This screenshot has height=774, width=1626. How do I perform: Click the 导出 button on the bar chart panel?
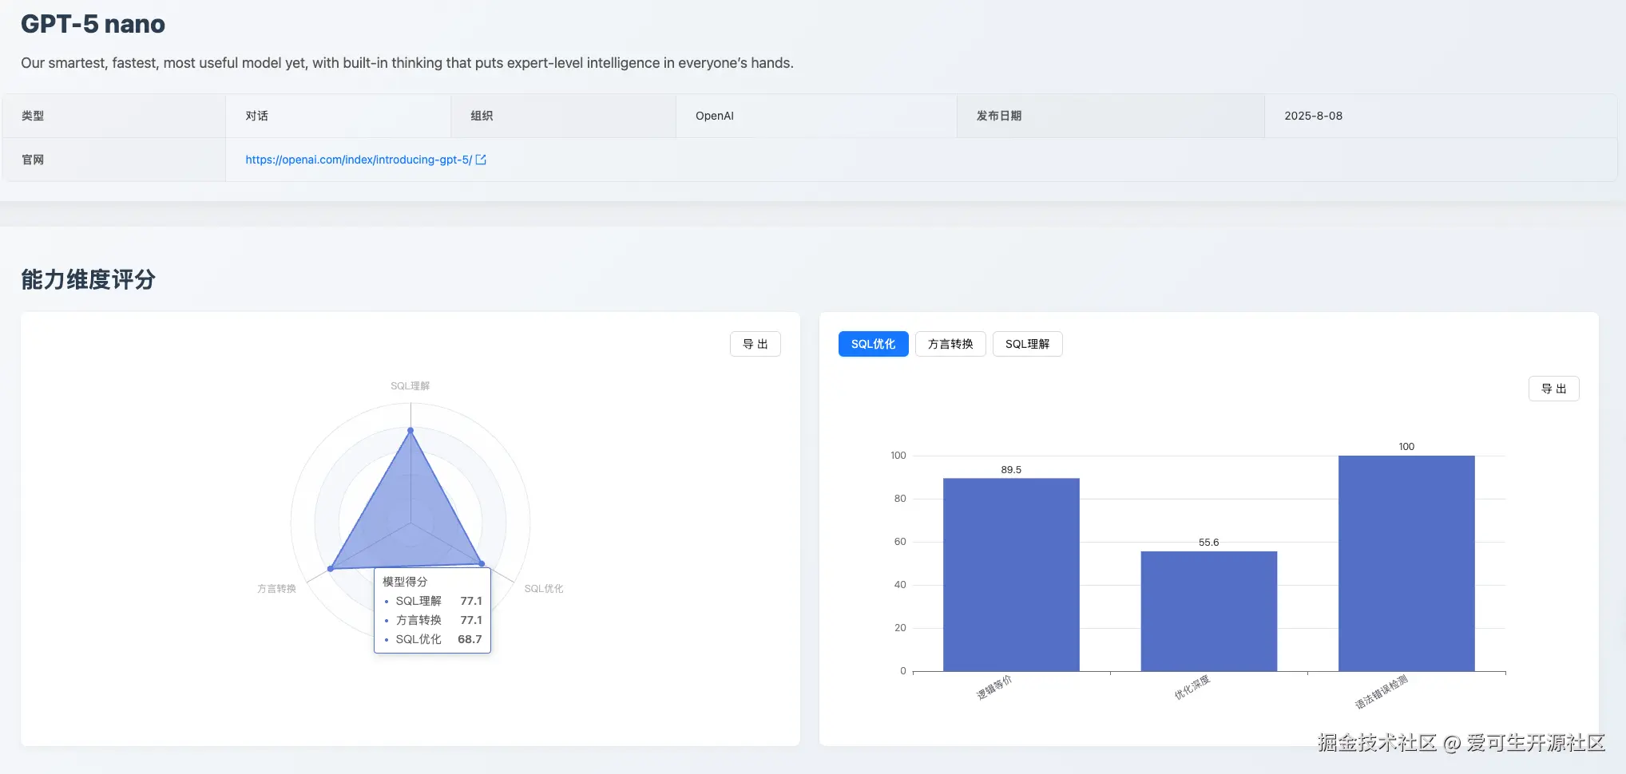[1553, 389]
